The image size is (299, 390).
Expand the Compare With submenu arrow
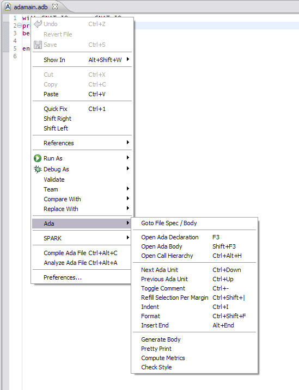128,198
